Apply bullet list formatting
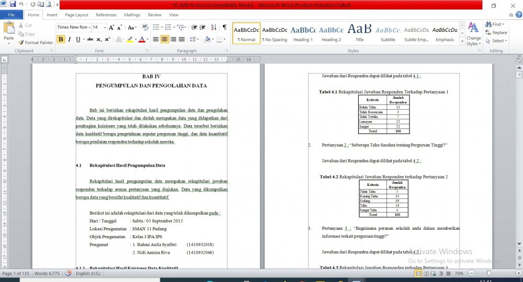Screen dimensions: 523x282 point(156,27)
